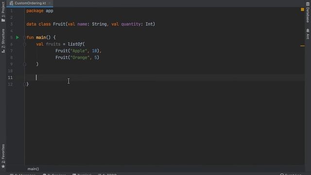Click line number 3 in the gutter
311x175 pixels.
point(11,24)
